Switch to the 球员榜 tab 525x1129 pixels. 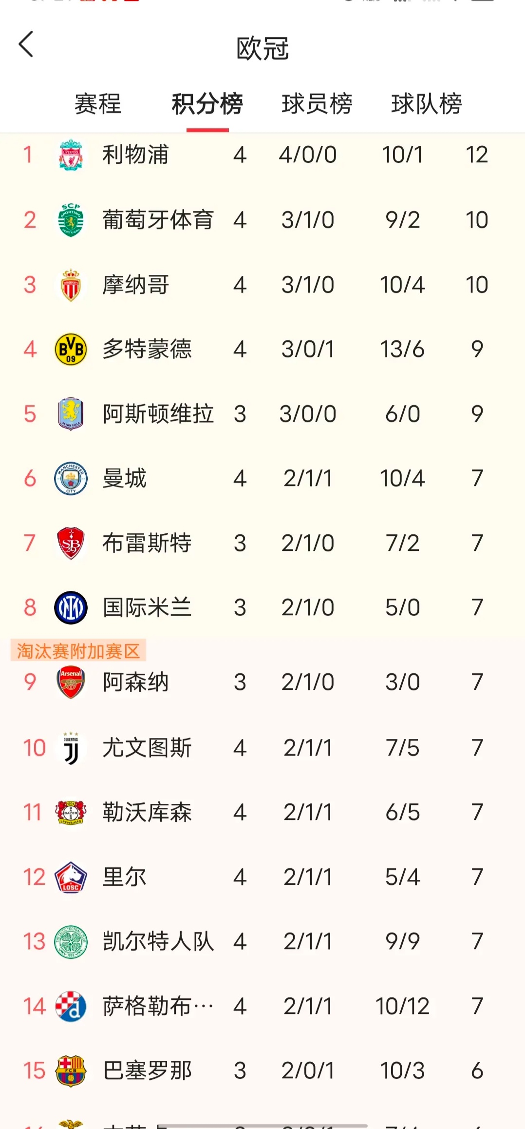[x=317, y=104]
